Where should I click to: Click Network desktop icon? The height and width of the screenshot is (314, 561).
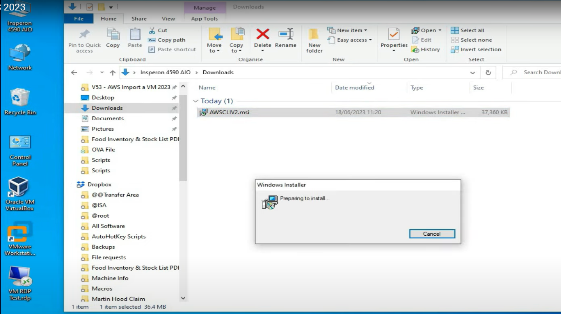[20, 57]
